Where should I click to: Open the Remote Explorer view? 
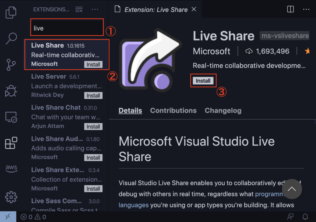[11, 117]
